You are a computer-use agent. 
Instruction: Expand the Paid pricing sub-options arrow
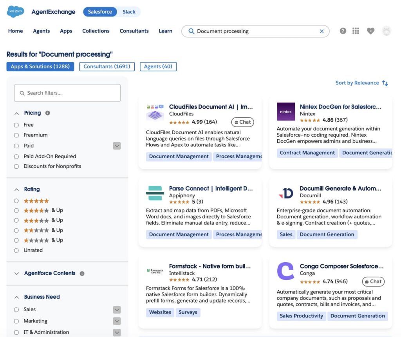click(x=117, y=146)
